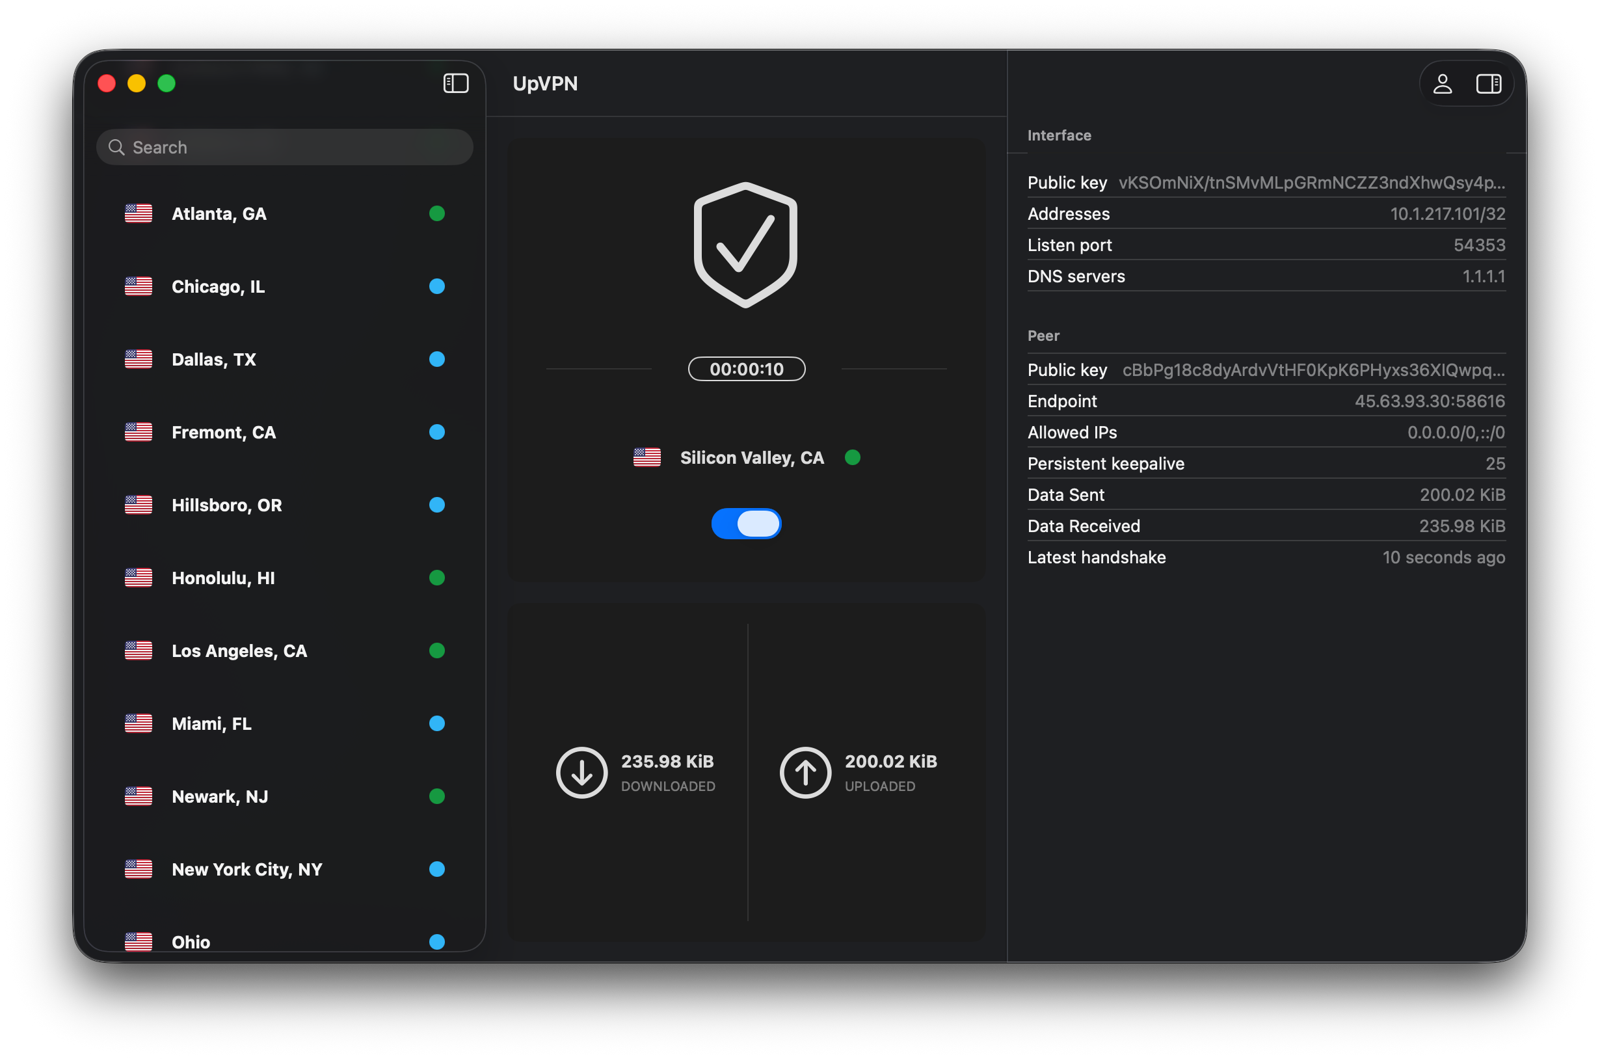Click the blue status dot for Miami, FL
Viewport: 1600px width, 1059px height.
pyautogui.click(x=437, y=724)
